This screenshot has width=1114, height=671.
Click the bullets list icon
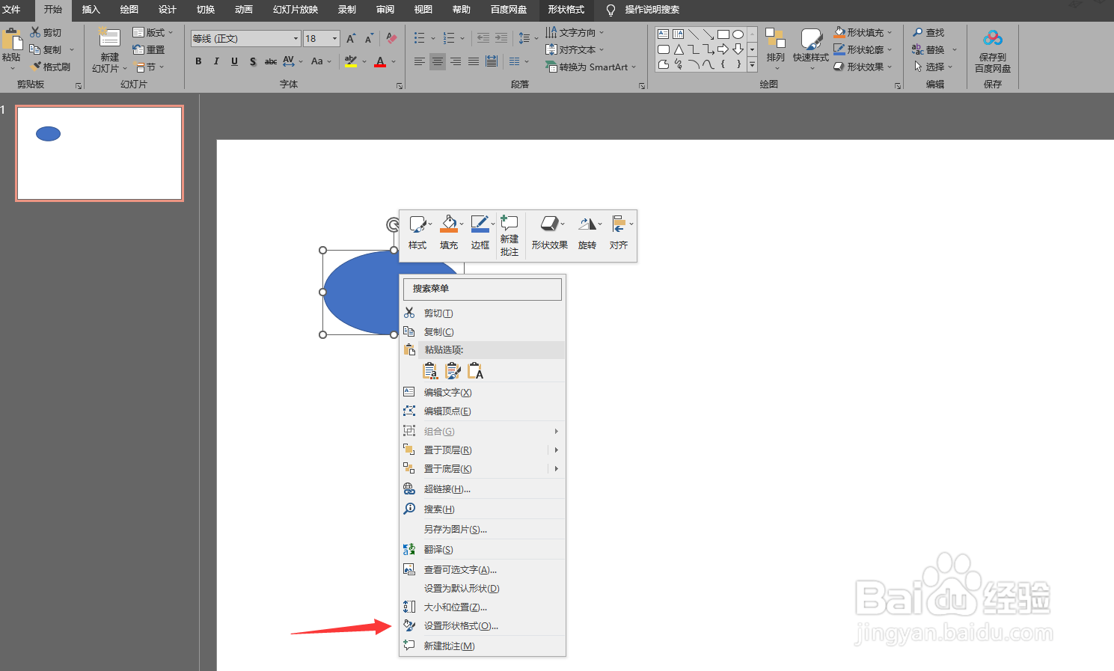(x=419, y=38)
